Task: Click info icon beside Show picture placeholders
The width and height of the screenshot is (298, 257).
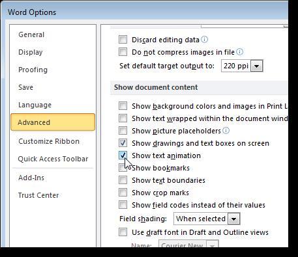Action: (x=226, y=131)
